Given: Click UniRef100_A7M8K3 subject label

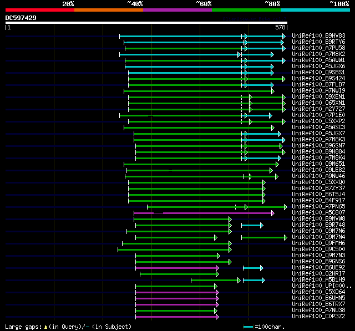Looking at the screenshot, I should [318, 140].
